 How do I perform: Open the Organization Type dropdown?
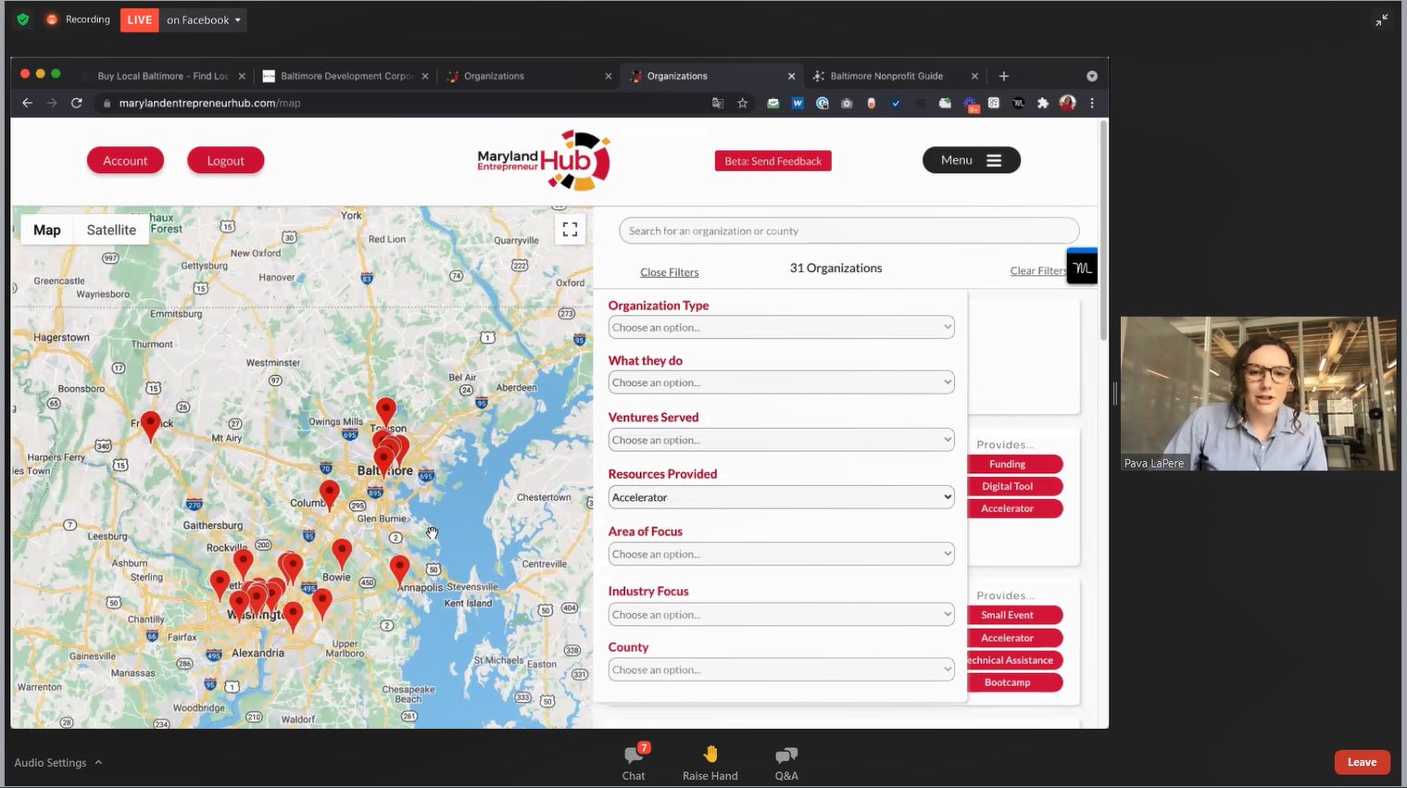click(x=781, y=328)
